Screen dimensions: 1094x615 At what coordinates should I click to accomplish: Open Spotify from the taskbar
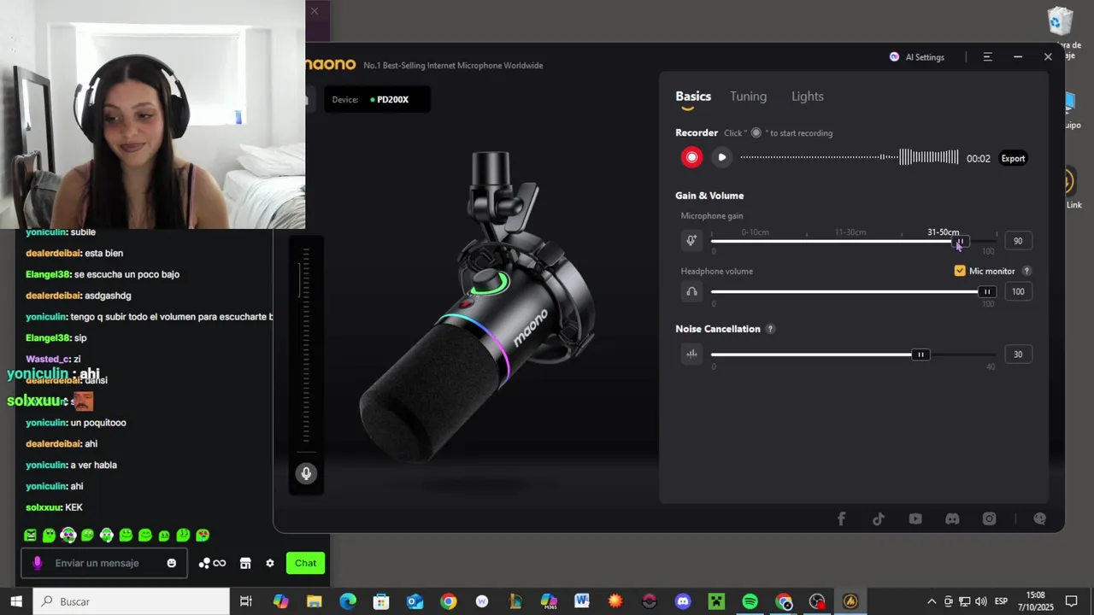click(750, 601)
